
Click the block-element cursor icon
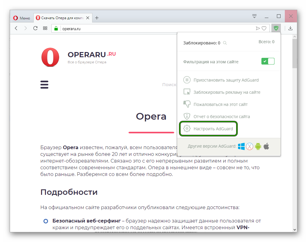187,92
